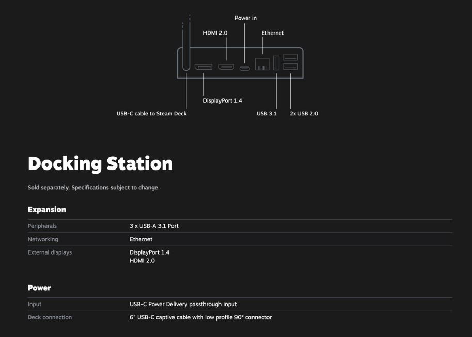
Task: Select the "External displays" row label
Action: (50, 252)
